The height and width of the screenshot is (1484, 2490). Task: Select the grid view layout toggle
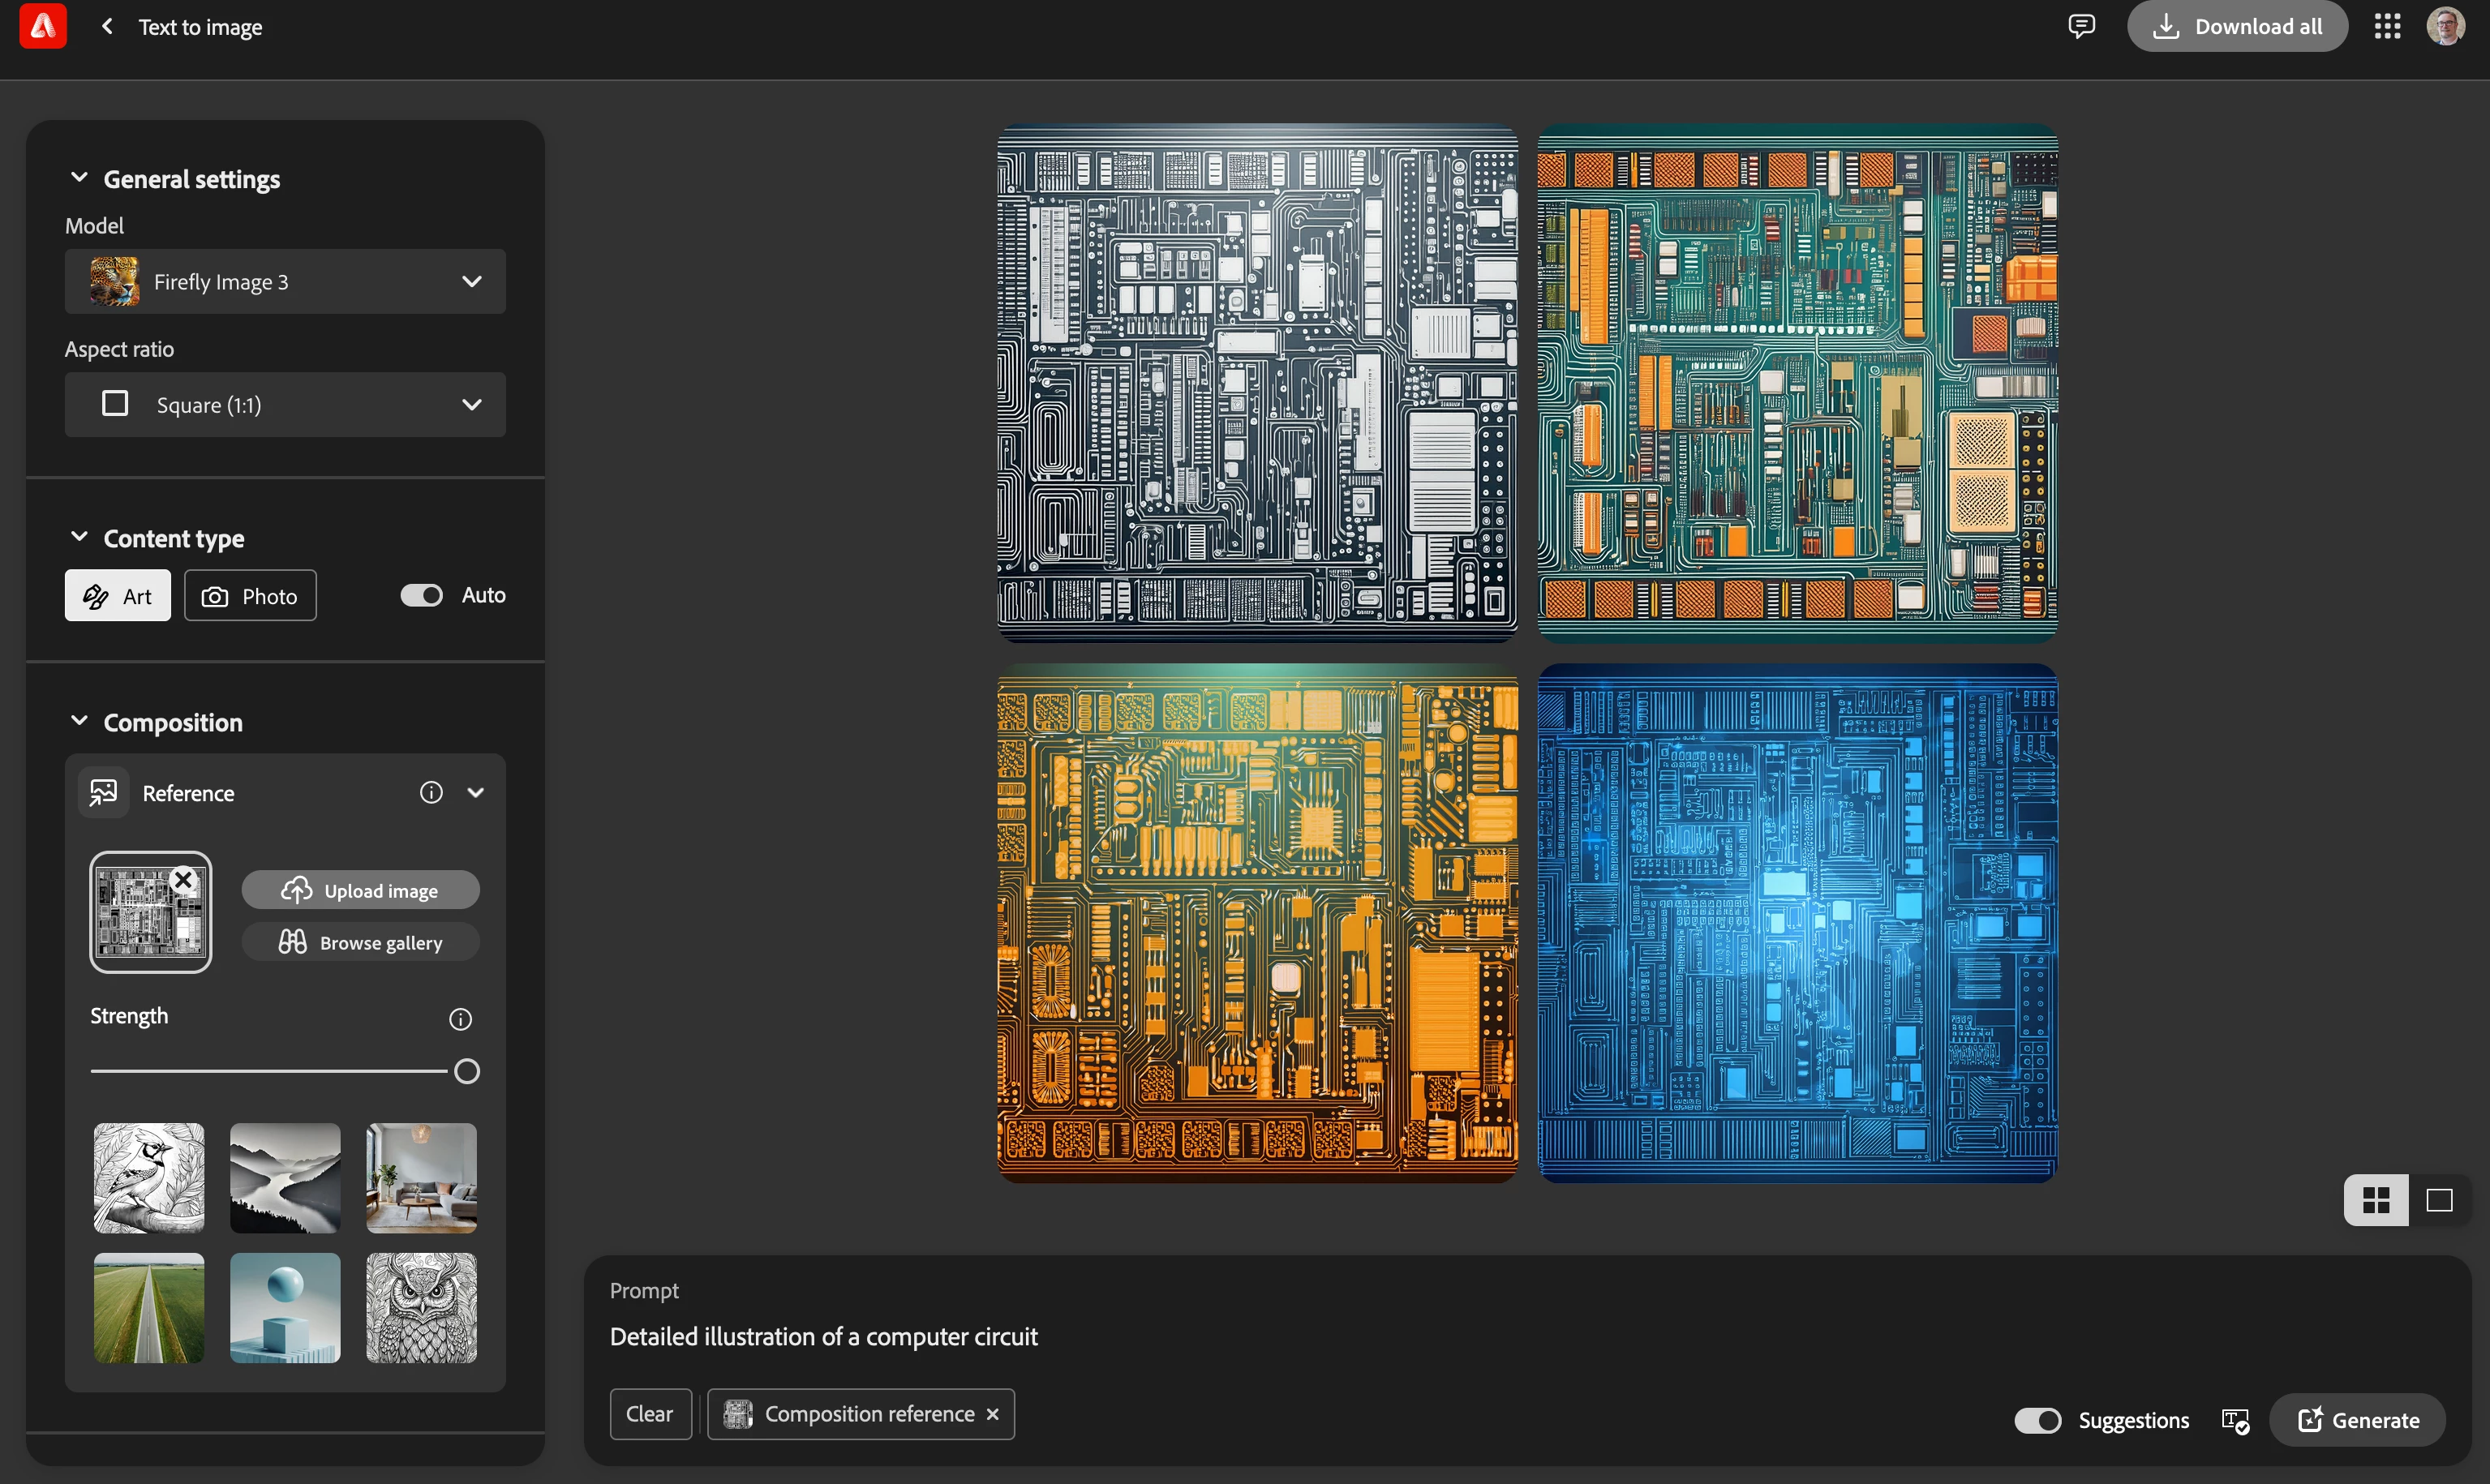coord(2376,1200)
